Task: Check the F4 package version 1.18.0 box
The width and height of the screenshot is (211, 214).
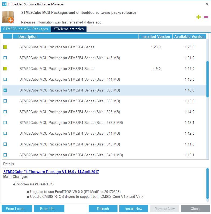Action: 5,79
